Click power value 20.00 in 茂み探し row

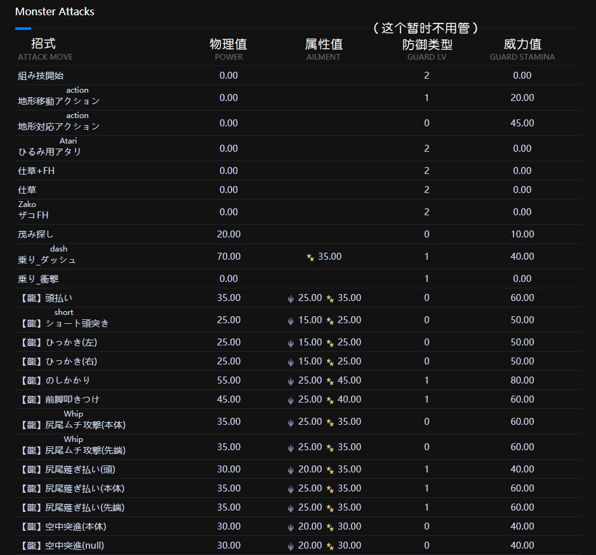click(228, 234)
